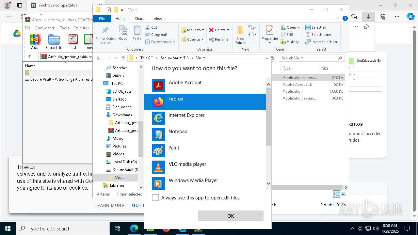The height and width of the screenshot is (235, 418).
Task: Click the Firefox entry in the app list
Action: click(x=205, y=102)
